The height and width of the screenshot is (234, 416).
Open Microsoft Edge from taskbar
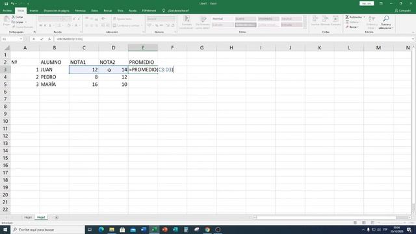point(101,229)
